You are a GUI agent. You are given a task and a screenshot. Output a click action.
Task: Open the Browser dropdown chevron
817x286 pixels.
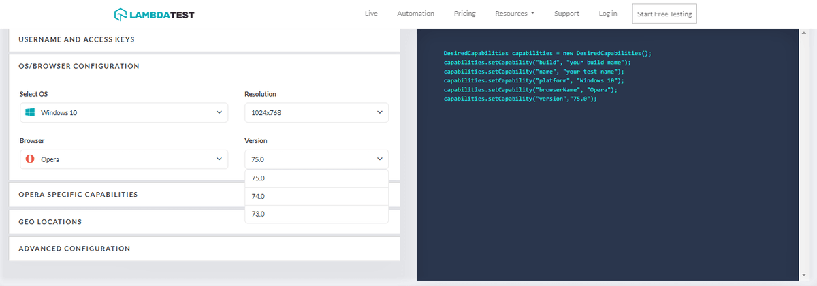(x=219, y=159)
